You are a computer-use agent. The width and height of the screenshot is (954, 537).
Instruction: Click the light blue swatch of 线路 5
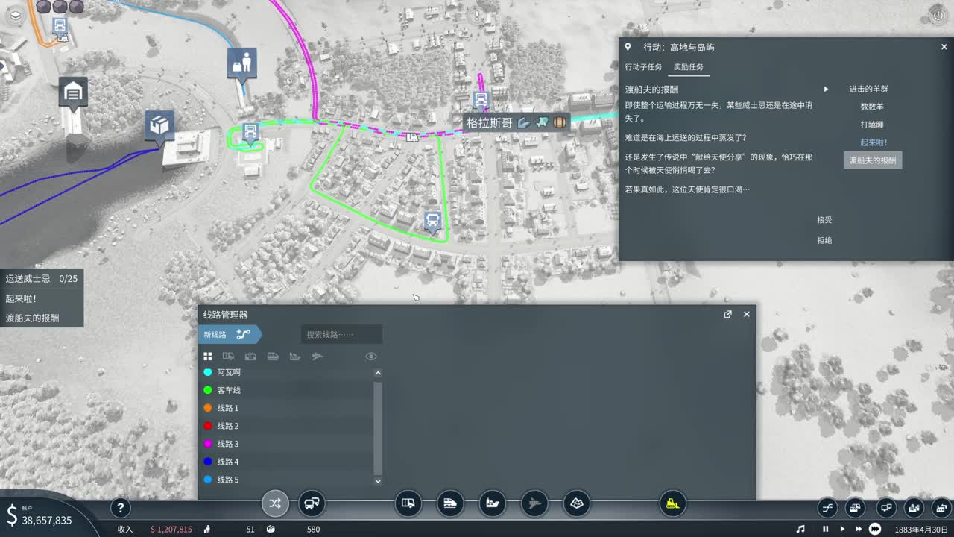point(208,480)
